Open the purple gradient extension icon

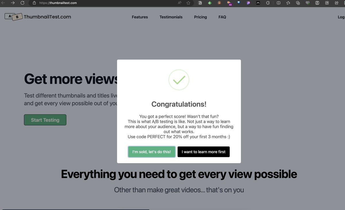248,3
